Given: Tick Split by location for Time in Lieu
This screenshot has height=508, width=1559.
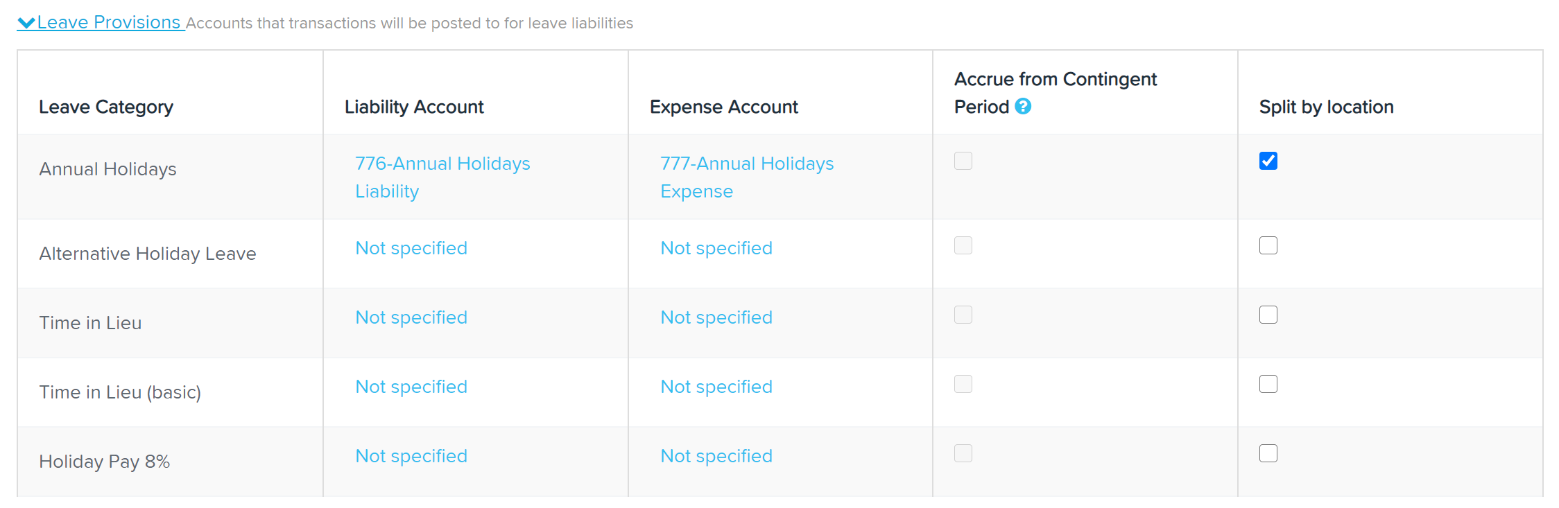Looking at the screenshot, I should tap(1268, 315).
